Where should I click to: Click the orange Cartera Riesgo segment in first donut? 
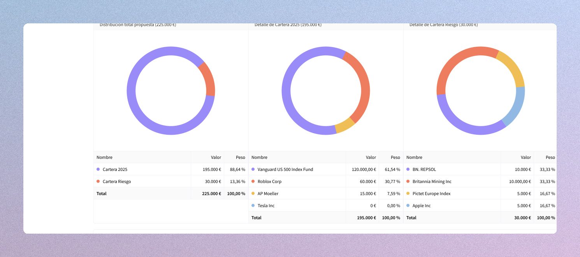click(x=208, y=79)
